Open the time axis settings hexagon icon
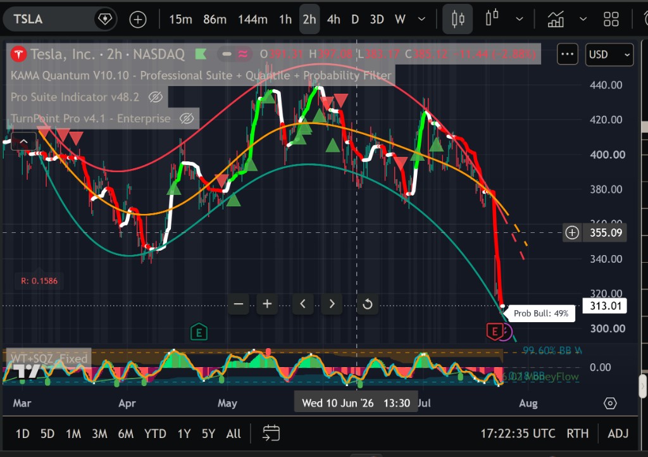The width and height of the screenshot is (648, 457). coord(610,403)
